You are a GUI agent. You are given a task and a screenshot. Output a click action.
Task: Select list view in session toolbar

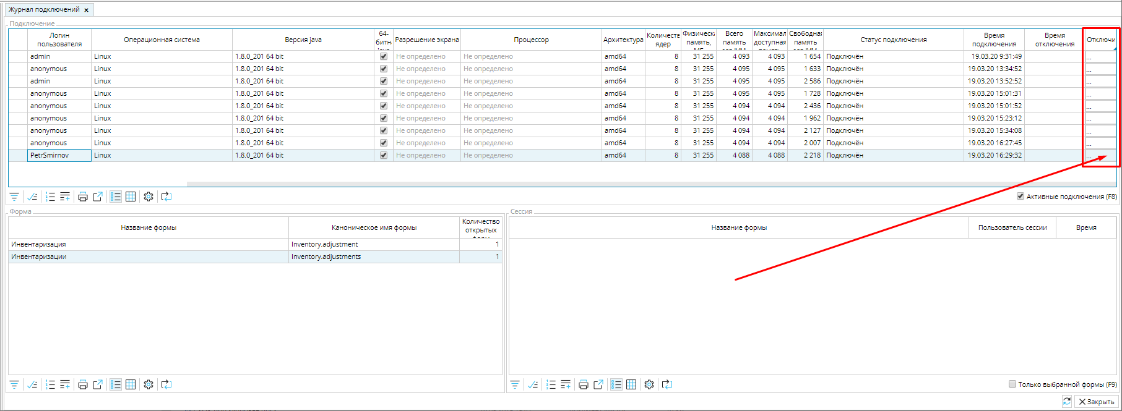tap(616, 384)
